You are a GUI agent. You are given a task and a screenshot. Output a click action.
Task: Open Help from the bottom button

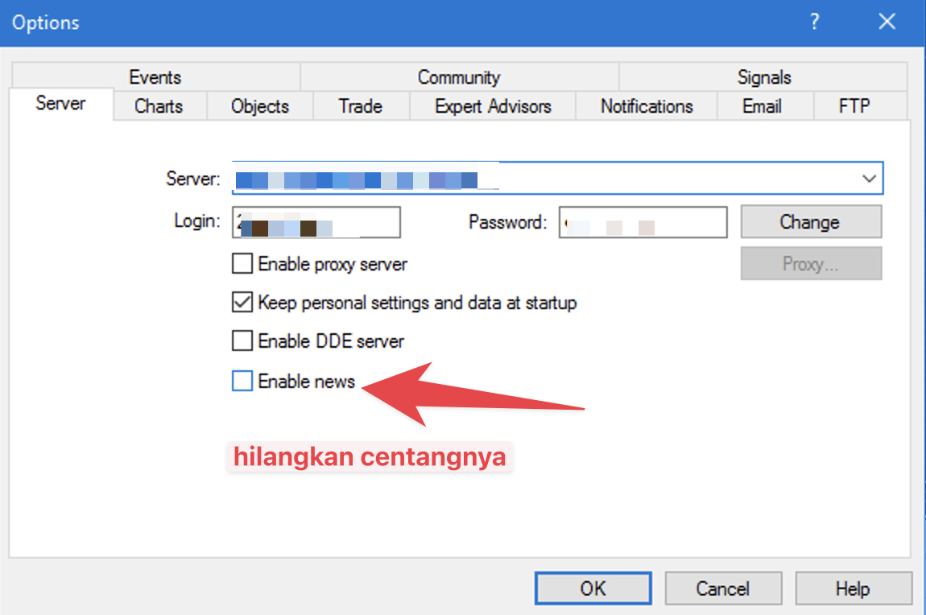(x=854, y=588)
